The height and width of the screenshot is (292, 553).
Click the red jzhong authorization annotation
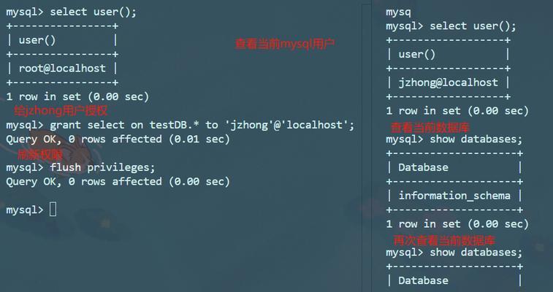click(x=61, y=111)
